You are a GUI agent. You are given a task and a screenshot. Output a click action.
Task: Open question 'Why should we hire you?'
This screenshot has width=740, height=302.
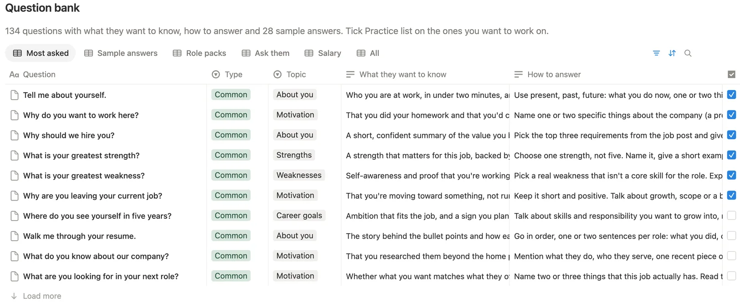[69, 135]
